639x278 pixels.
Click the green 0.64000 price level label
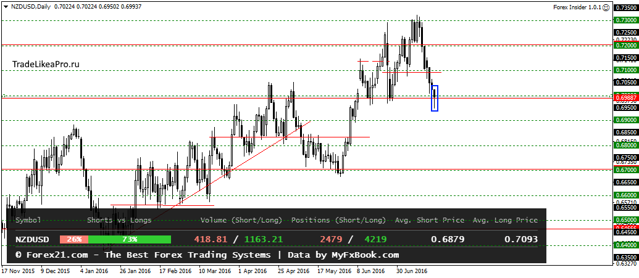pos(626,245)
